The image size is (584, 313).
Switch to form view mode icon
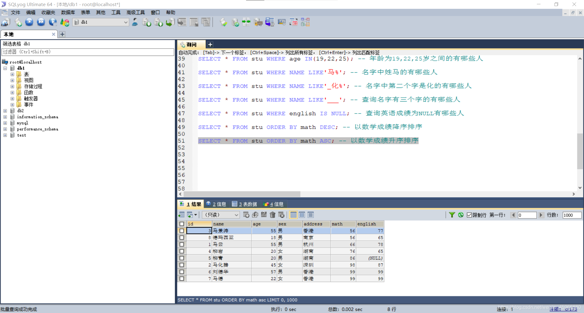tap(302, 215)
